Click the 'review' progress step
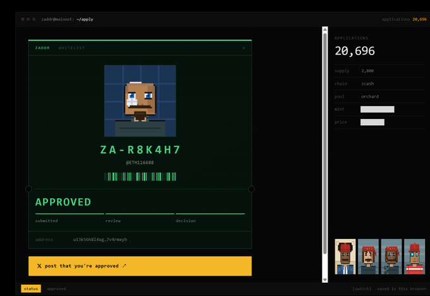Image resolution: width=430 pixels, height=296 pixels. click(113, 221)
